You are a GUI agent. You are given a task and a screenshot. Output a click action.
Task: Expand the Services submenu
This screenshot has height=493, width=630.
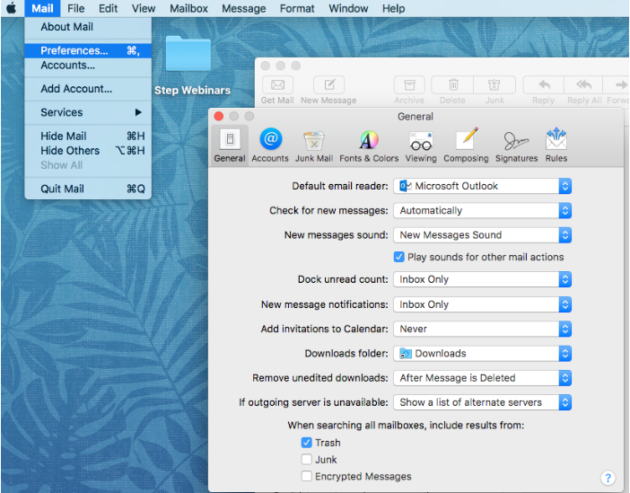click(88, 112)
